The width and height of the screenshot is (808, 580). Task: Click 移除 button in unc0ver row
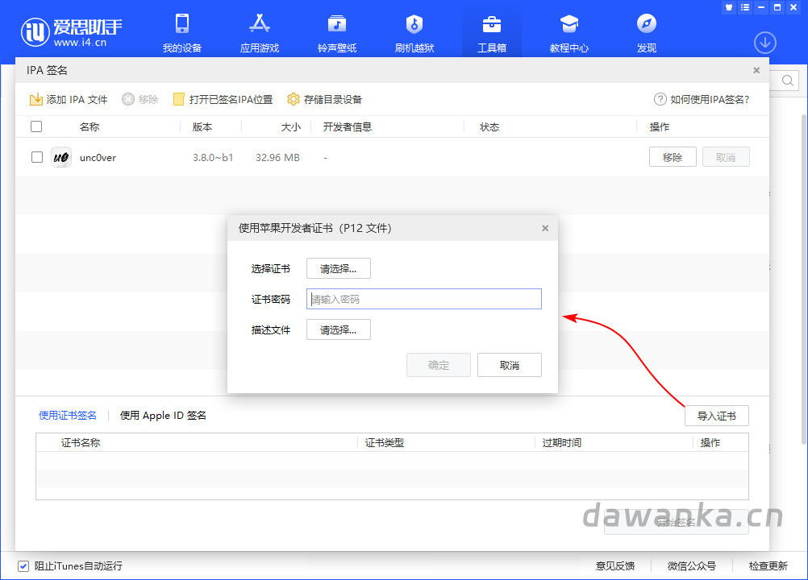point(673,157)
